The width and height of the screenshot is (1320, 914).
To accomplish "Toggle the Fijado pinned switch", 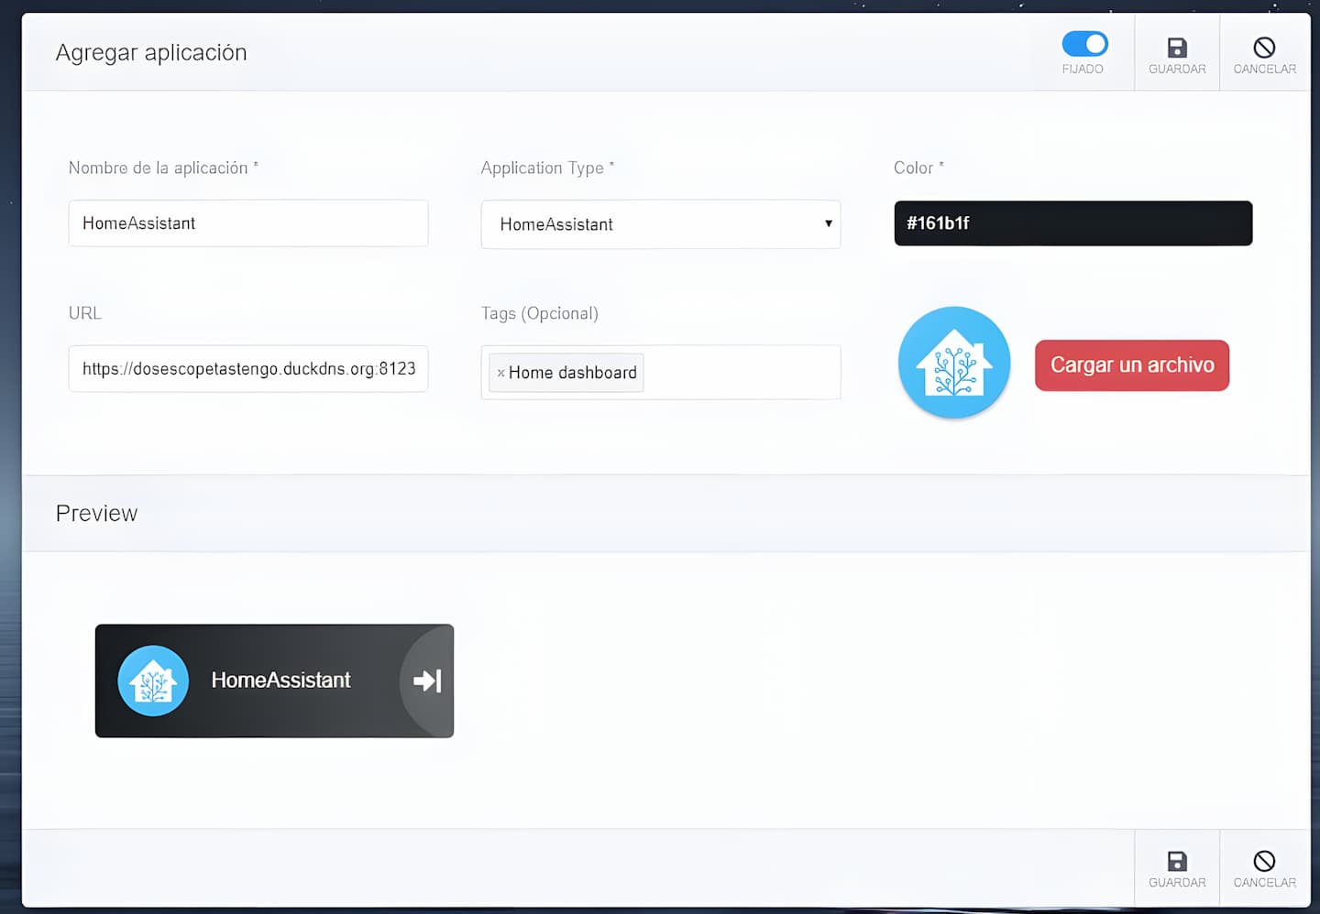I will click(1084, 44).
